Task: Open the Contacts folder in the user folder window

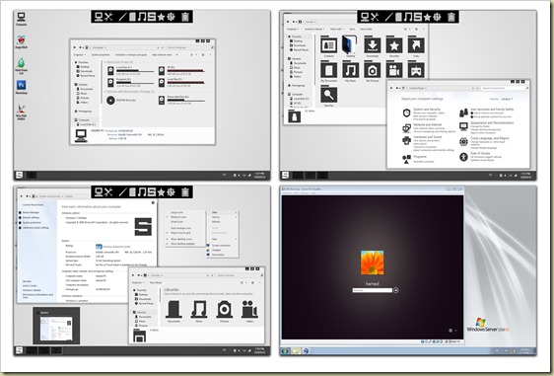Action: coord(328,46)
